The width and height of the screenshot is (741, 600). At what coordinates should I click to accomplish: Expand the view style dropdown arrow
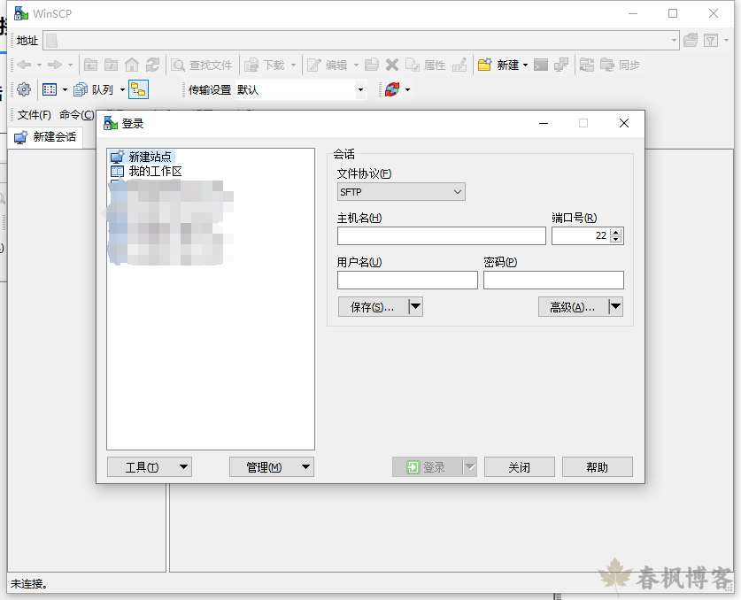[x=65, y=89]
